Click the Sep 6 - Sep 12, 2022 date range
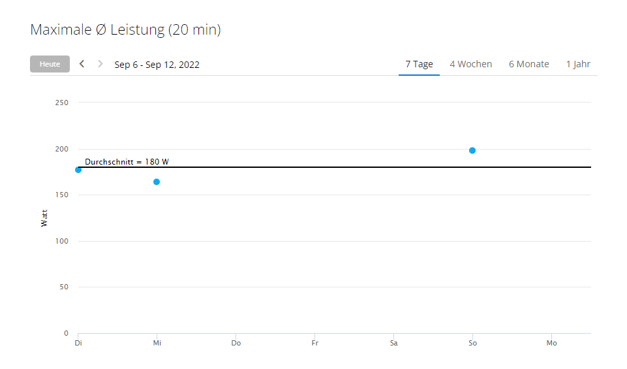The image size is (627, 369). click(157, 65)
